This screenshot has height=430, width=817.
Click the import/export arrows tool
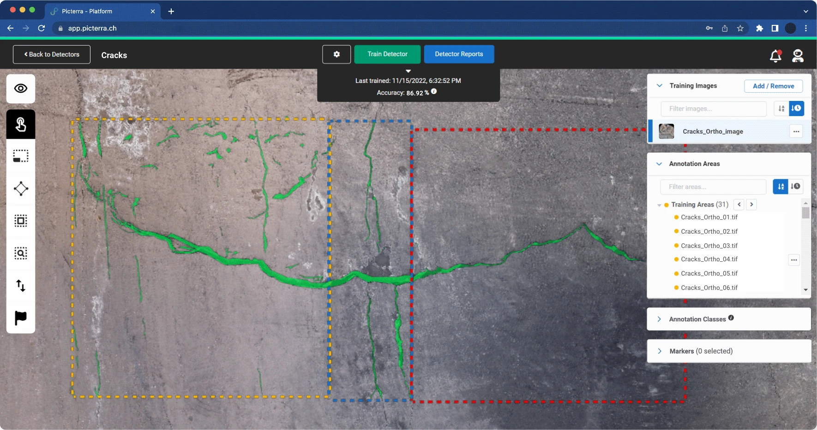21,286
